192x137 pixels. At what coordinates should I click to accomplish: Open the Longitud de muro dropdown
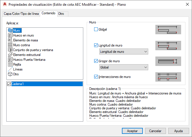[x=123, y=52]
